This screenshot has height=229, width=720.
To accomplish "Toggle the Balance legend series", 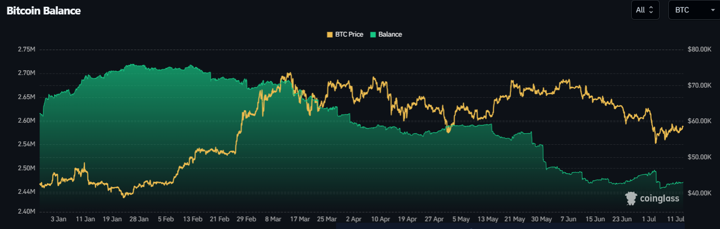I will (x=386, y=35).
